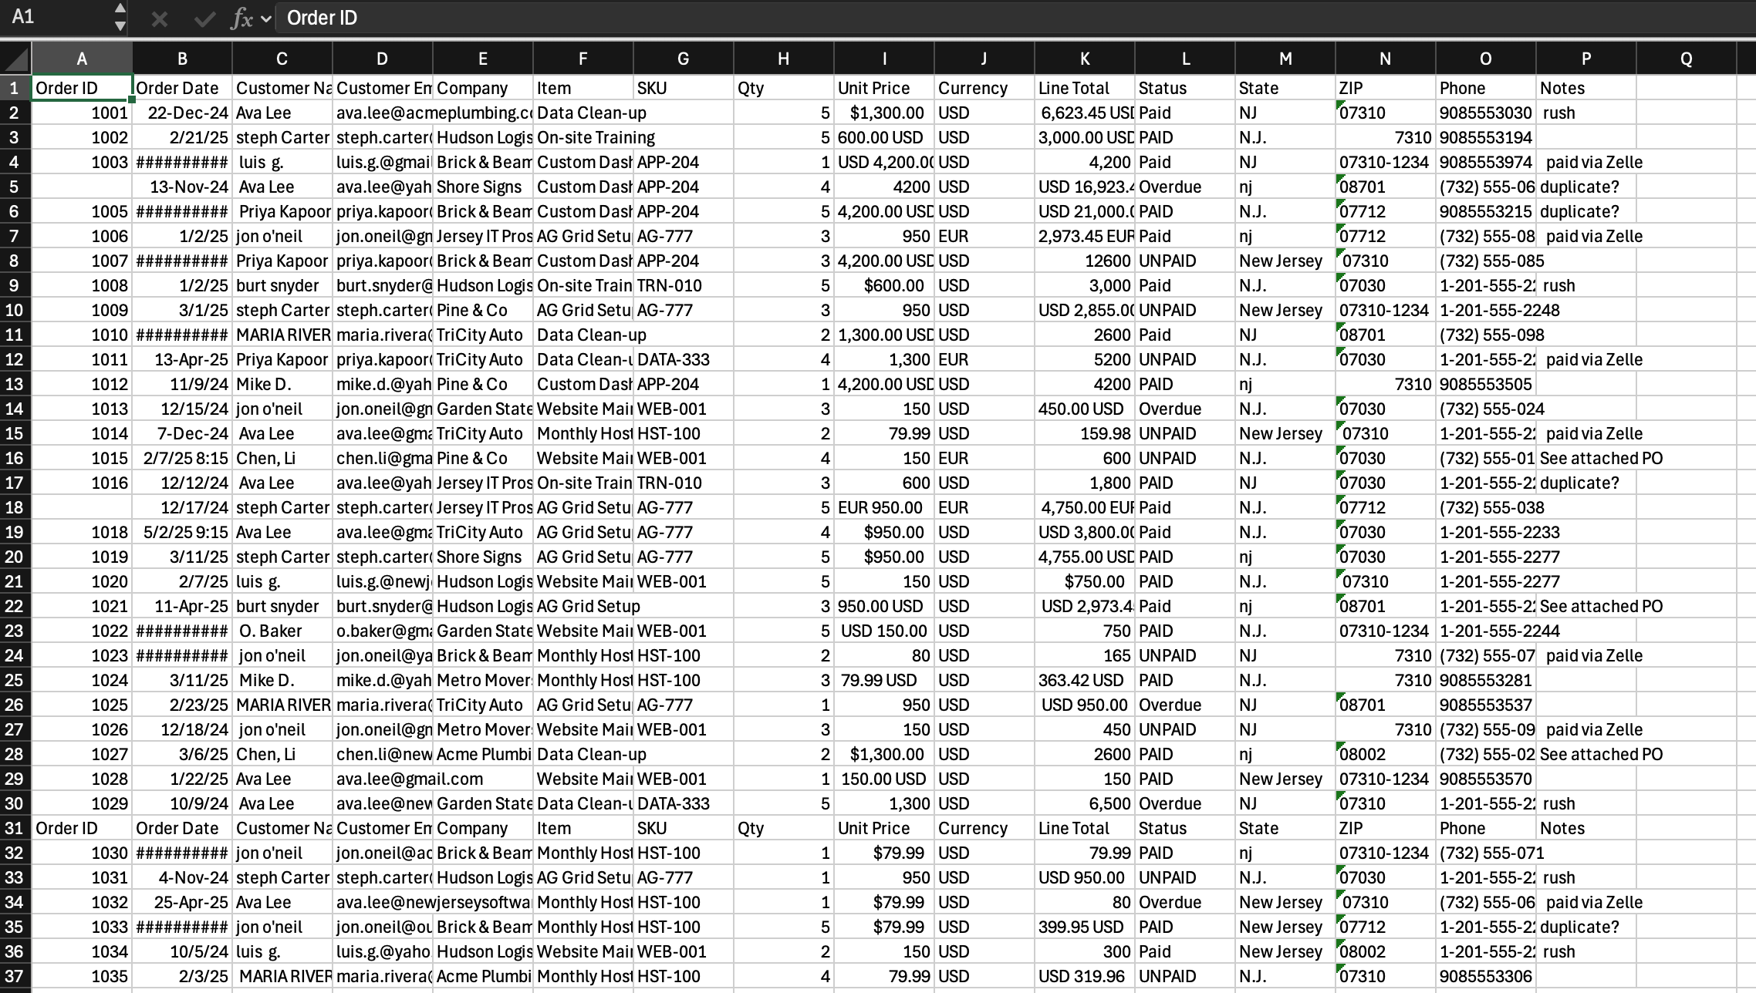Select row 1 header
Viewport: 1756px width, 993px height.
(x=15, y=88)
